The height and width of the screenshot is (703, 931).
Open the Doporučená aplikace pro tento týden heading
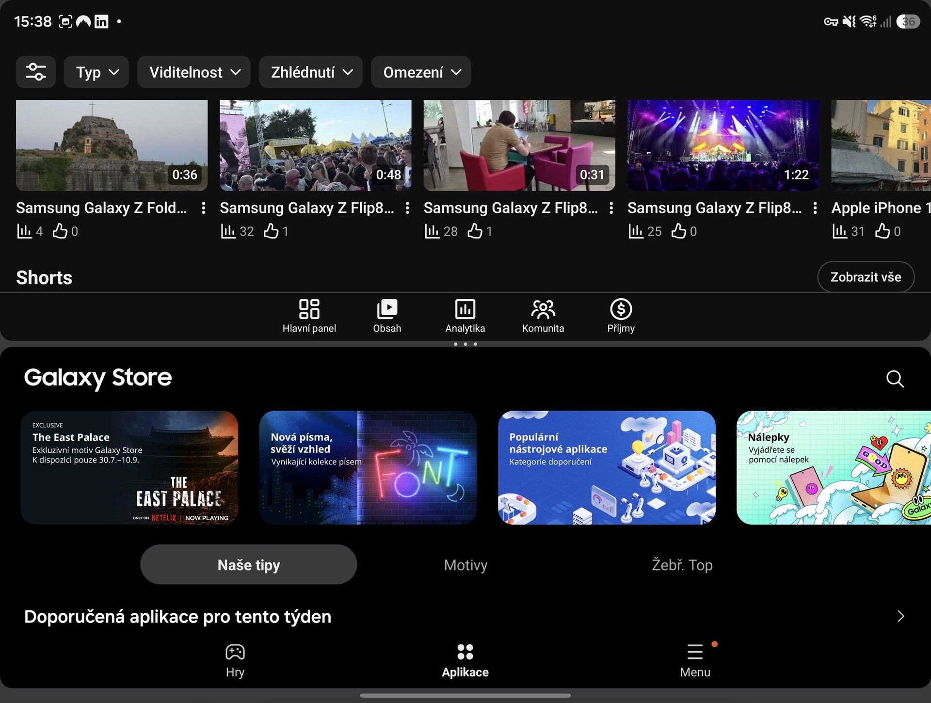[x=178, y=617]
